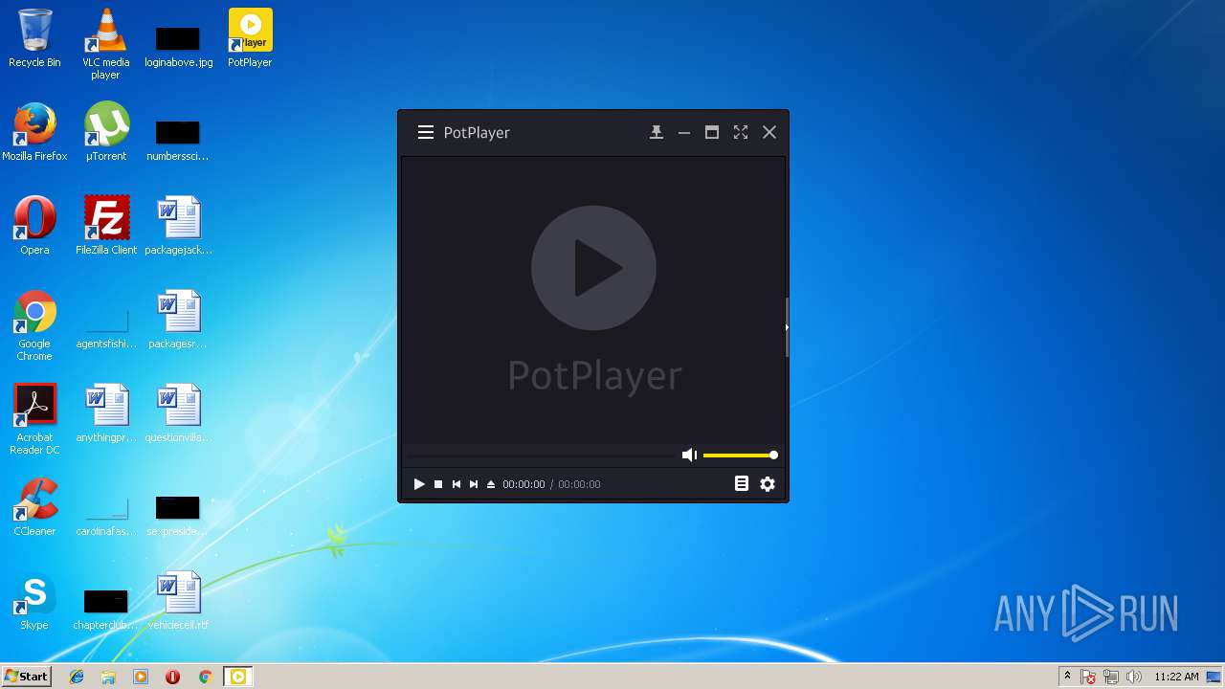Click the yellow volume slider
Screen dimensions: 1225x689
coord(740,456)
